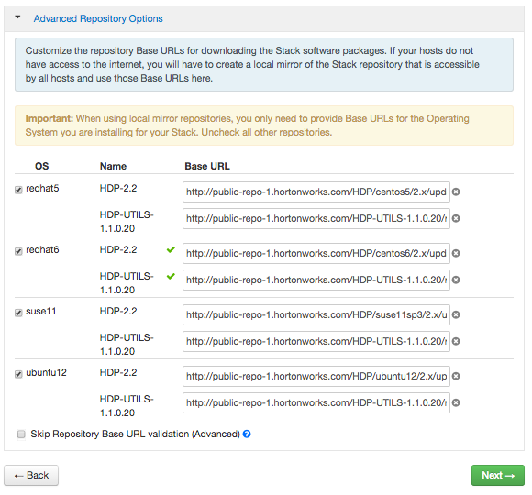Uncheck the suse11 OS checkbox
Image resolution: width=532 pixels, height=495 pixels.
tap(18, 313)
